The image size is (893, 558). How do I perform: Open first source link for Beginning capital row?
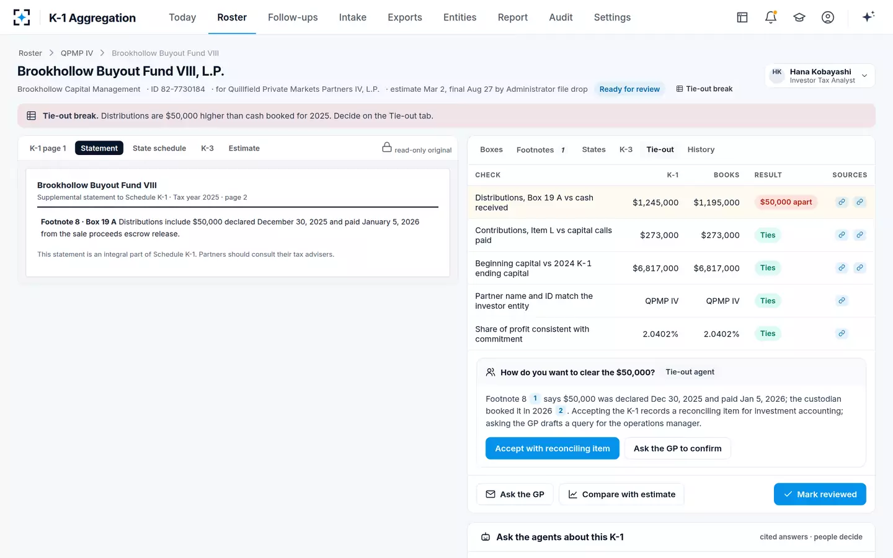click(842, 268)
